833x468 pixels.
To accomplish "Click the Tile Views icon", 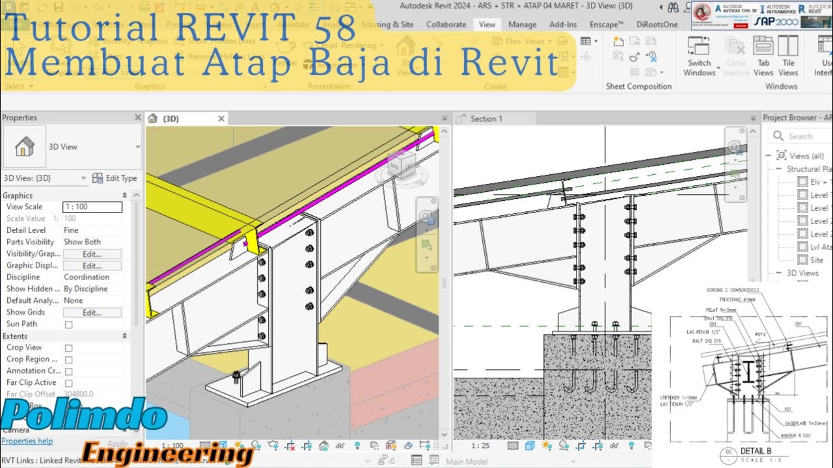I will 788,45.
